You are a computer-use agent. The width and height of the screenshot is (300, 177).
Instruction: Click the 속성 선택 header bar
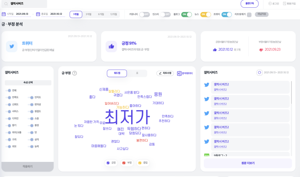click(28, 83)
